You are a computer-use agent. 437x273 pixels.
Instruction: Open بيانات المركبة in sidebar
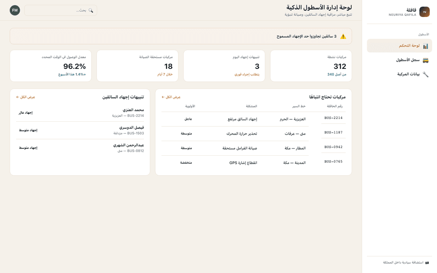pyautogui.click(x=399, y=74)
